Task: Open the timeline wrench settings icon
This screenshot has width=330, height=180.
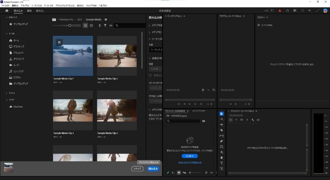Action: pyautogui.click(x=252, y=120)
